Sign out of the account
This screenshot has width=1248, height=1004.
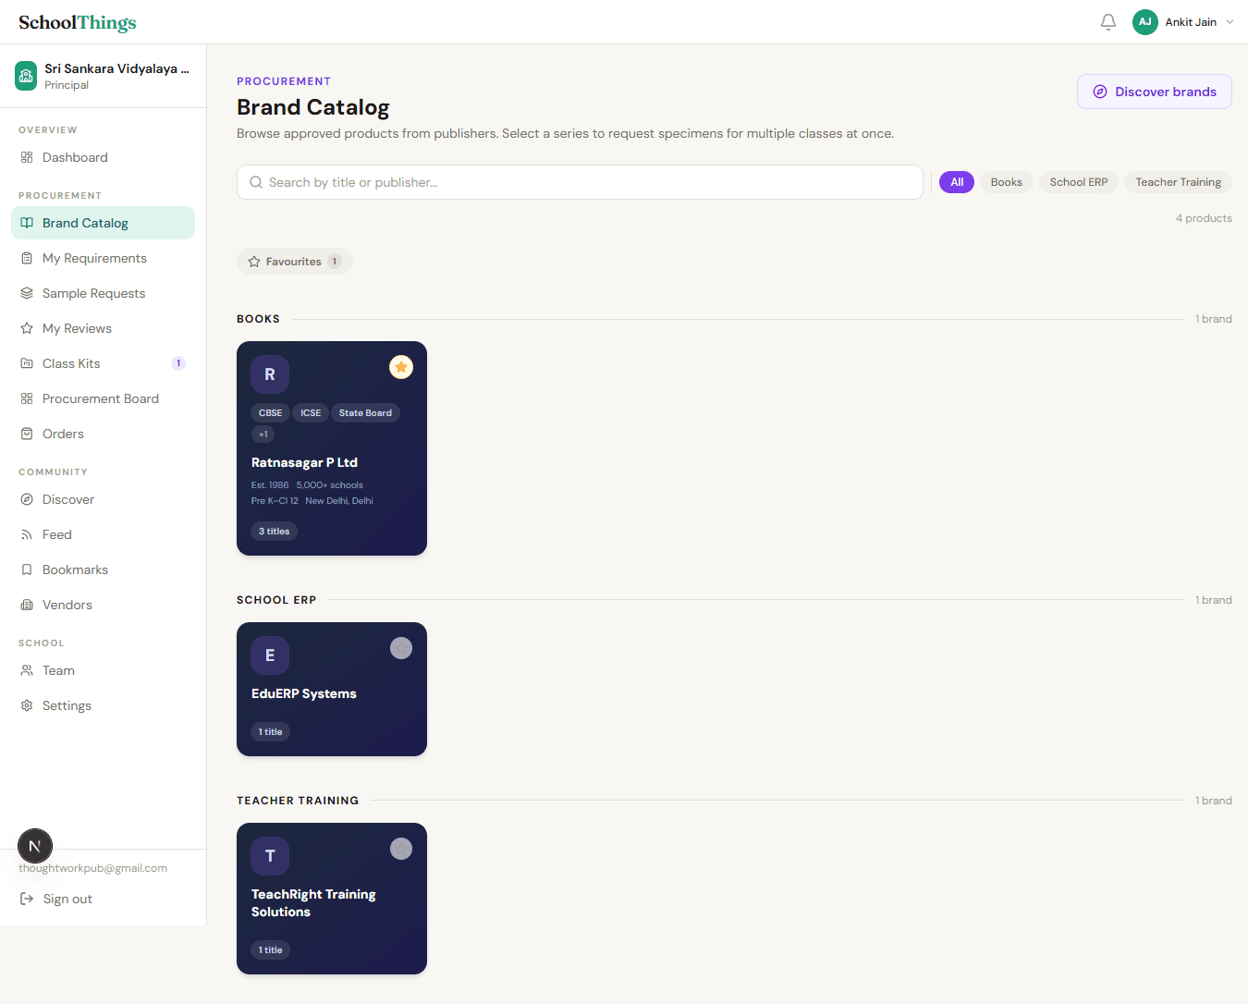click(x=56, y=899)
